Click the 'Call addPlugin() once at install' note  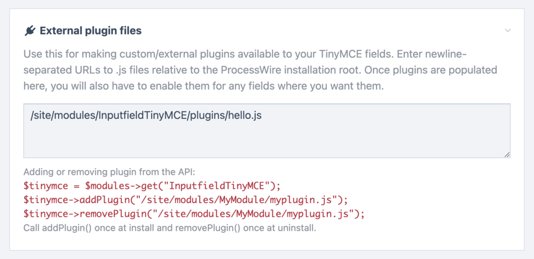[x=170, y=228]
